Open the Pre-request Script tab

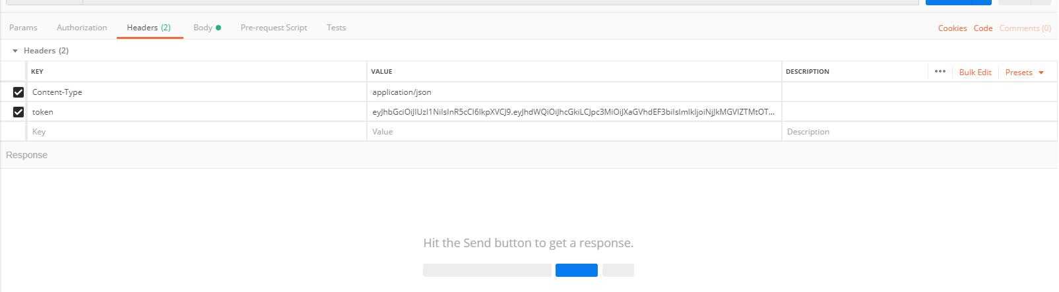tap(274, 28)
